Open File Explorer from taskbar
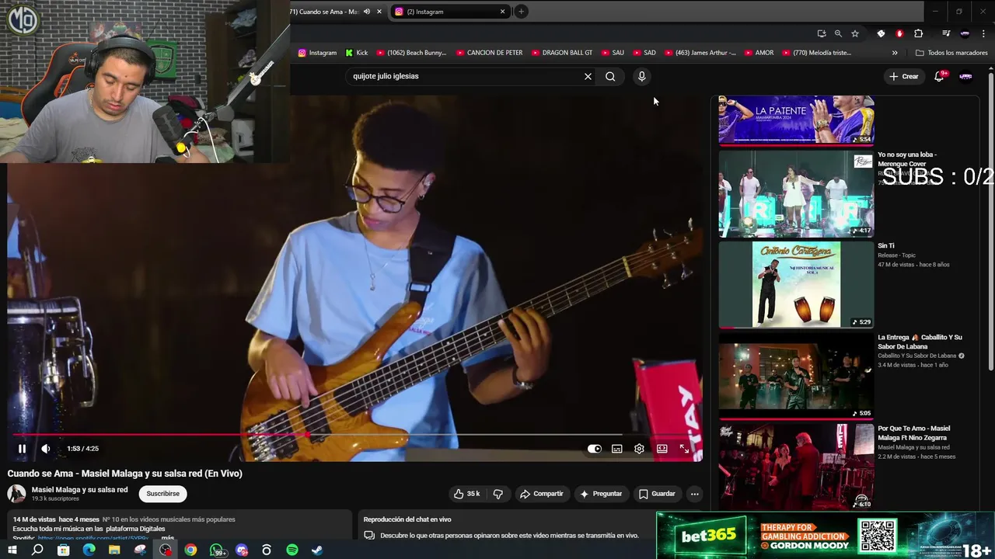The width and height of the screenshot is (995, 559). (x=114, y=550)
